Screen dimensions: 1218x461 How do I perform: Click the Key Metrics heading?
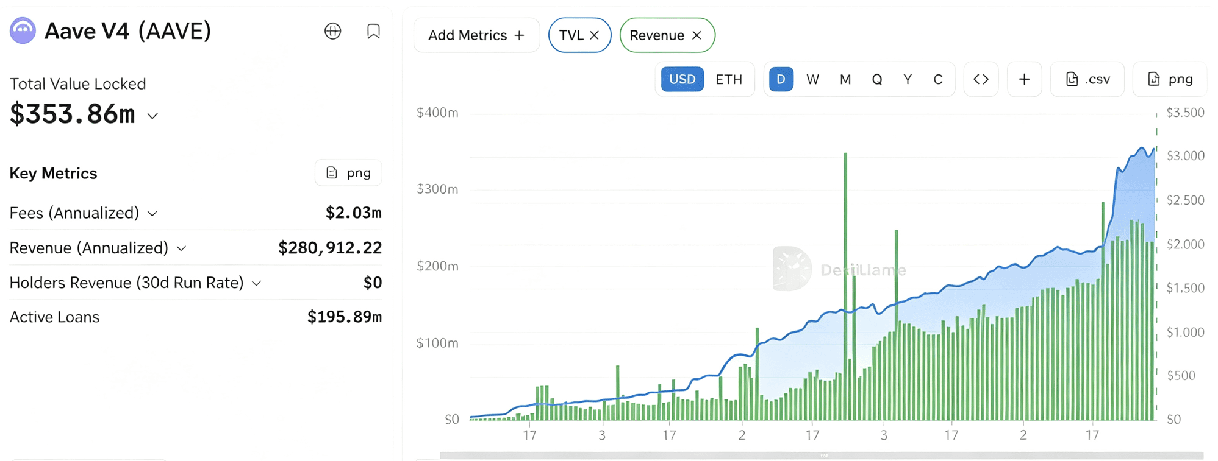(54, 174)
